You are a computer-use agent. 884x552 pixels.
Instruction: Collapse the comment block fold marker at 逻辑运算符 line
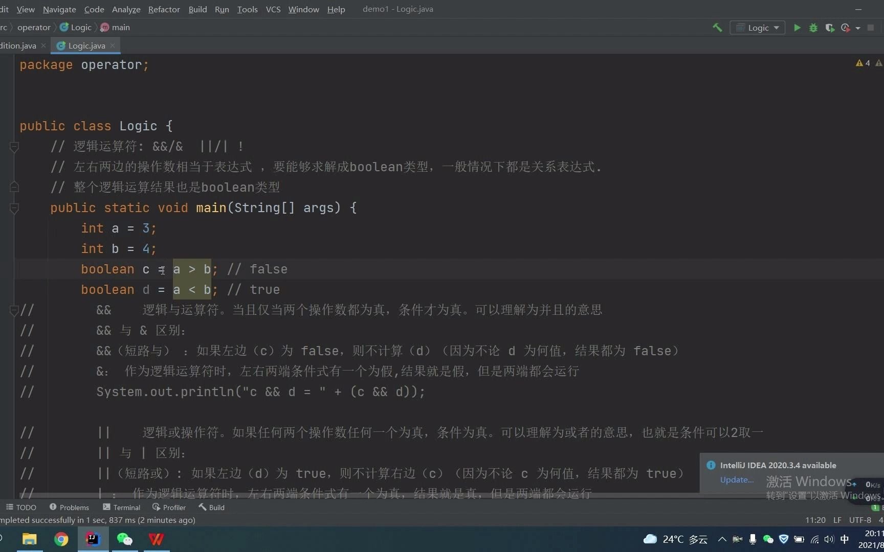(14, 147)
